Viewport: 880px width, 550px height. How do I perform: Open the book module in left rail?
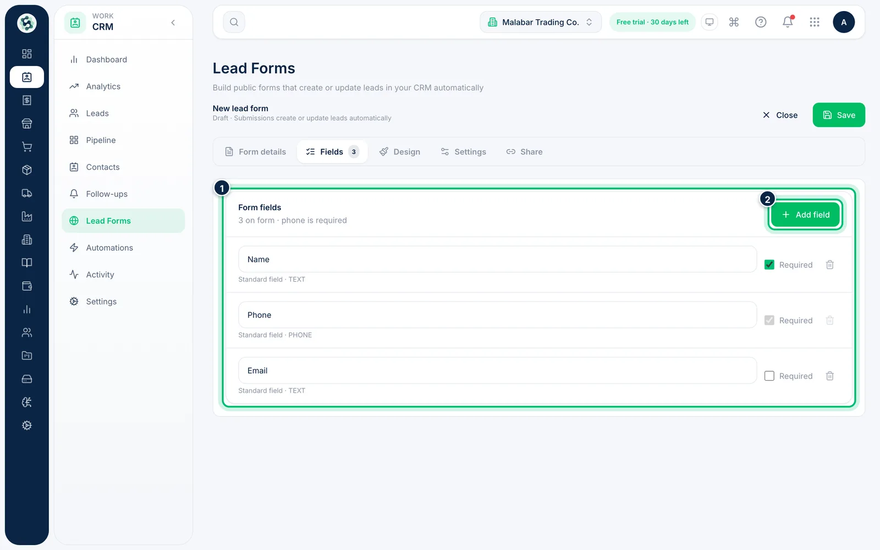coord(26,263)
